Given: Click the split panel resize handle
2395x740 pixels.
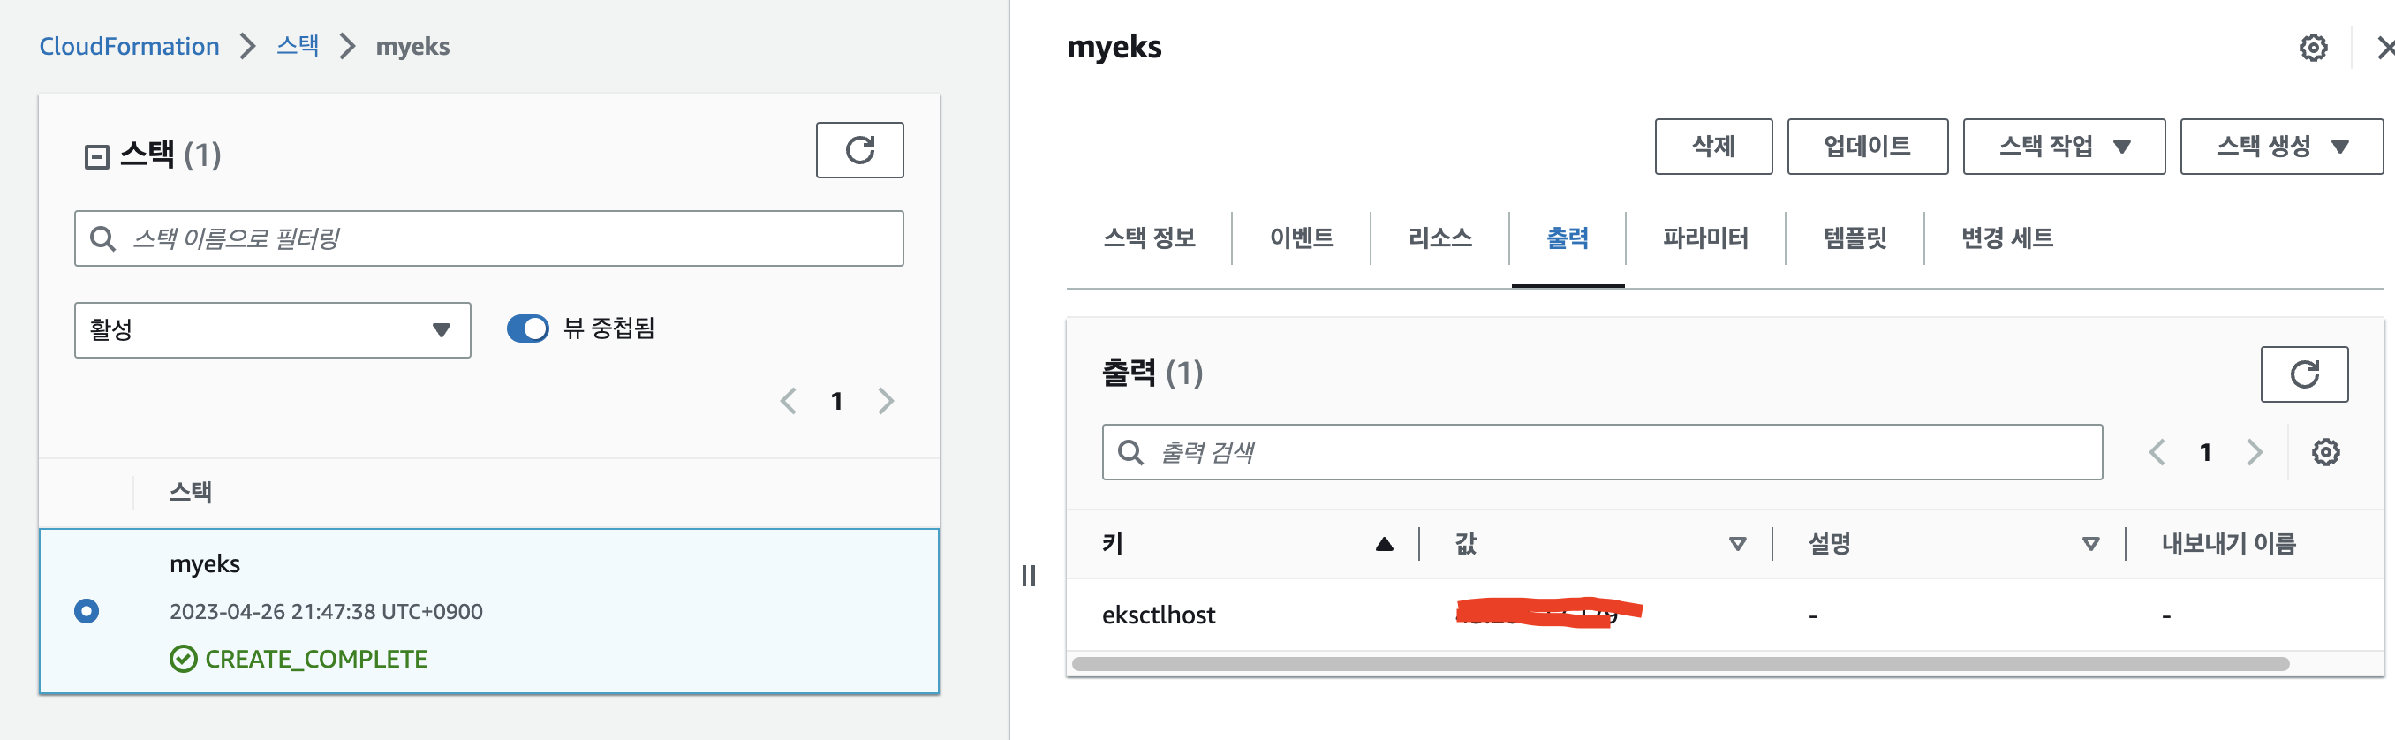Looking at the screenshot, I should point(1028,577).
